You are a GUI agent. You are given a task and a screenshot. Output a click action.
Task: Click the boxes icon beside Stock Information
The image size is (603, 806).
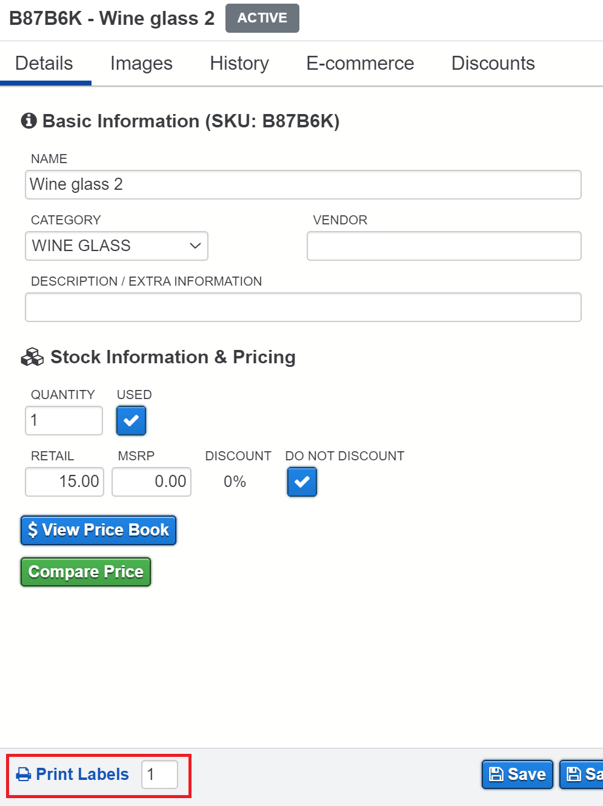pyautogui.click(x=32, y=357)
